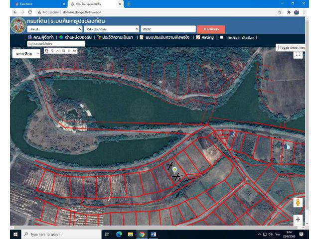Select the marker placement tool
Screen dimensions: 319x239
click(52, 51)
